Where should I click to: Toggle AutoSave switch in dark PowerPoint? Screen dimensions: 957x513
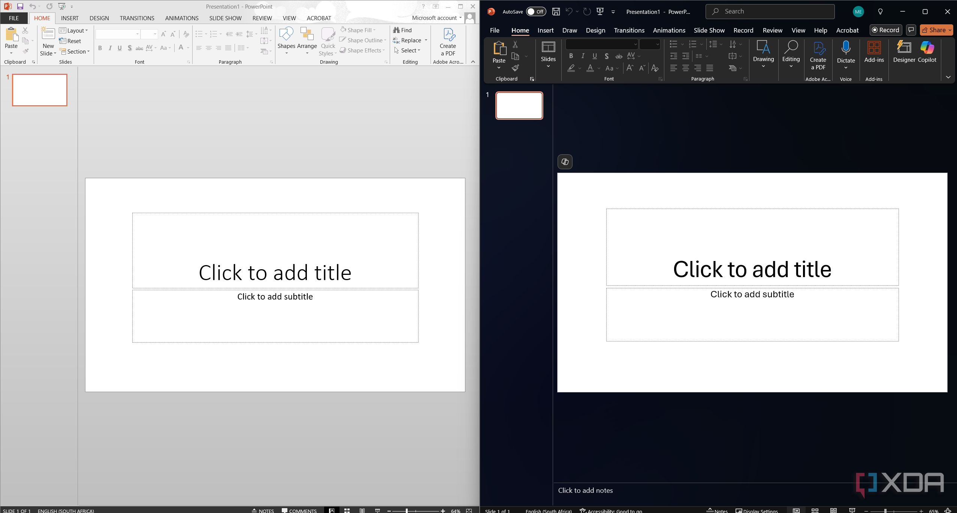point(536,12)
